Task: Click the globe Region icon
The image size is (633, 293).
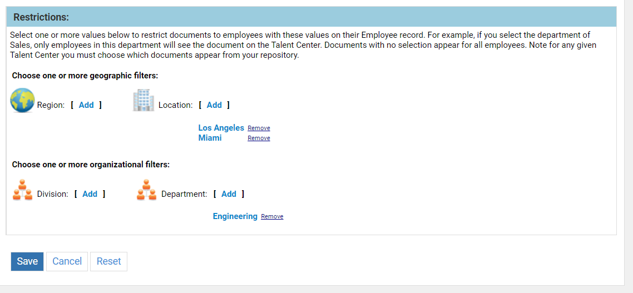Action: [22, 101]
